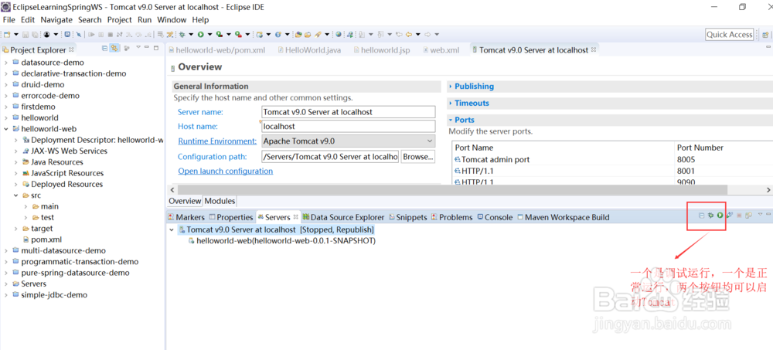
Task: Open the Project menu
Action: pyautogui.click(x=119, y=20)
